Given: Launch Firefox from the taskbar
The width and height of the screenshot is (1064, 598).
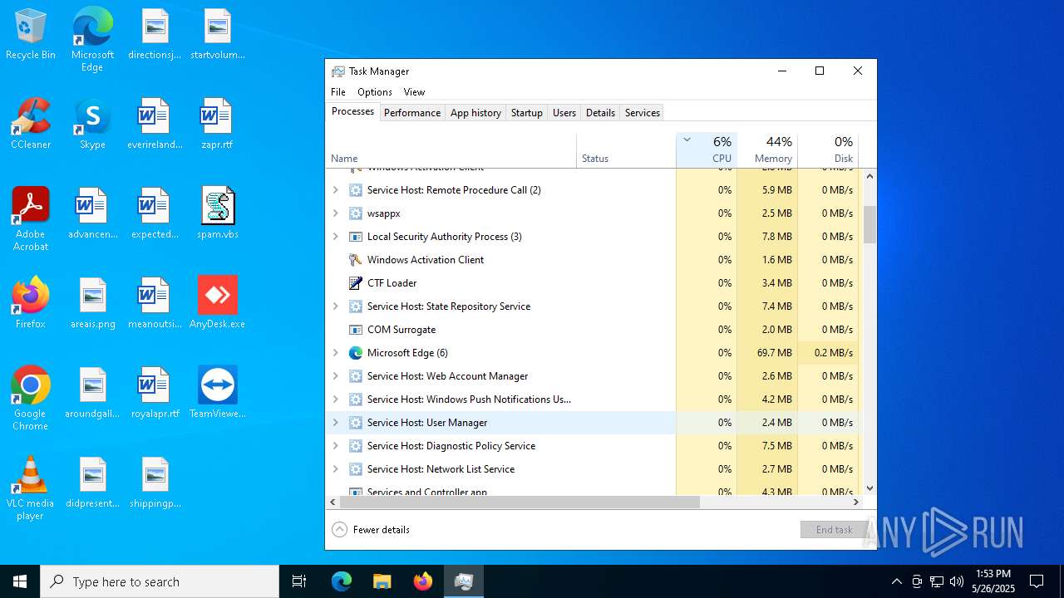Looking at the screenshot, I should point(423,581).
